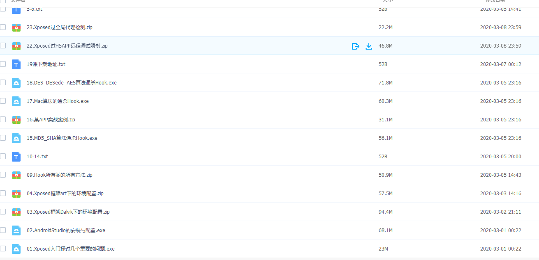The height and width of the screenshot is (260, 539).
Task: Click the exe icon for 18.DES_DESede_AES算法通杀Hook.exe
Action: 16,83
